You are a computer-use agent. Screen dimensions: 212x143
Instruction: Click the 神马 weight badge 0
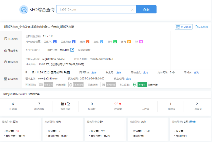pos(129,42)
